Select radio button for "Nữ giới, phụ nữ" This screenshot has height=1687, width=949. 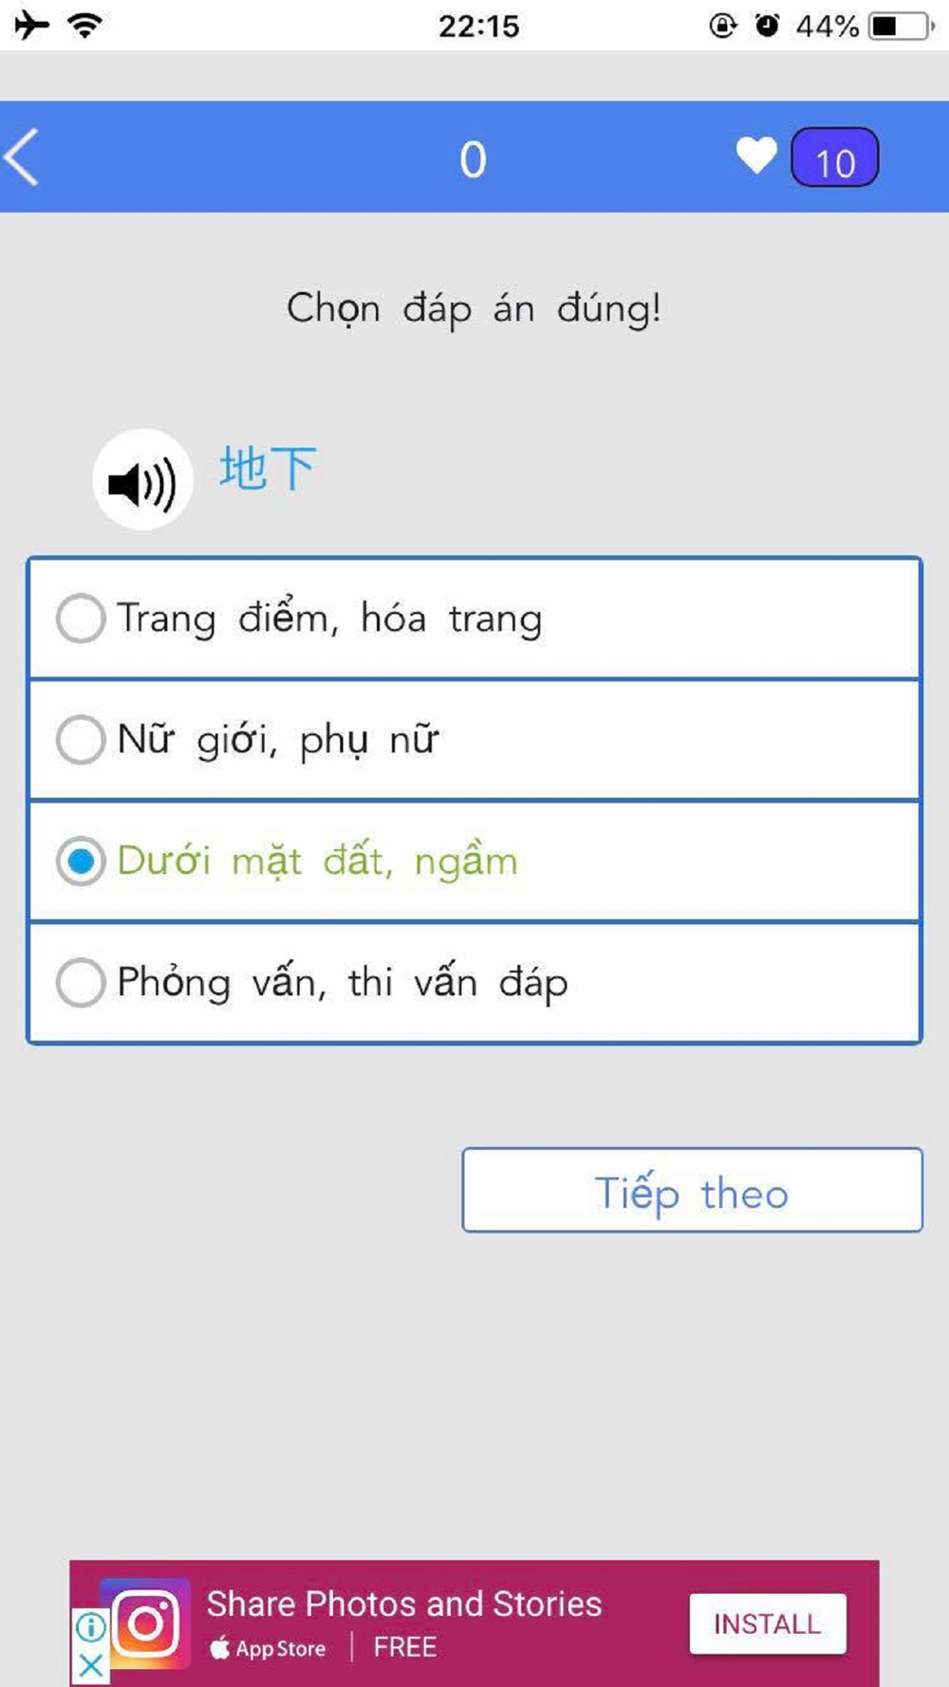click(81, 740)
